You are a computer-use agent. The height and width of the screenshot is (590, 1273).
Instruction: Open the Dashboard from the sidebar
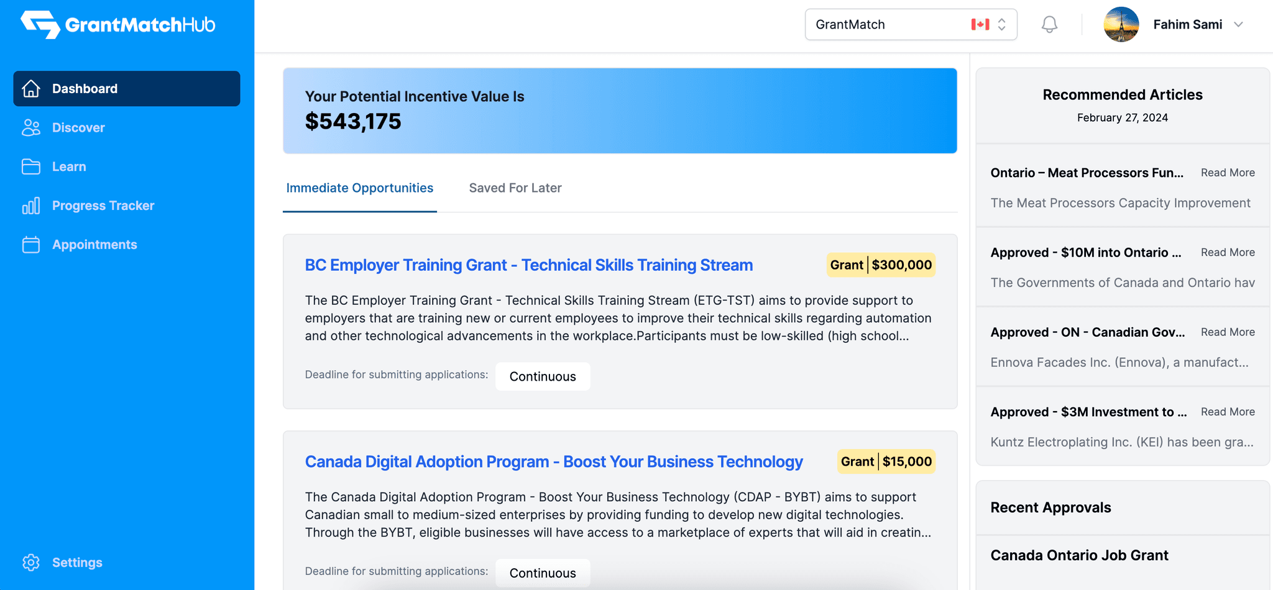pos(85,88)
